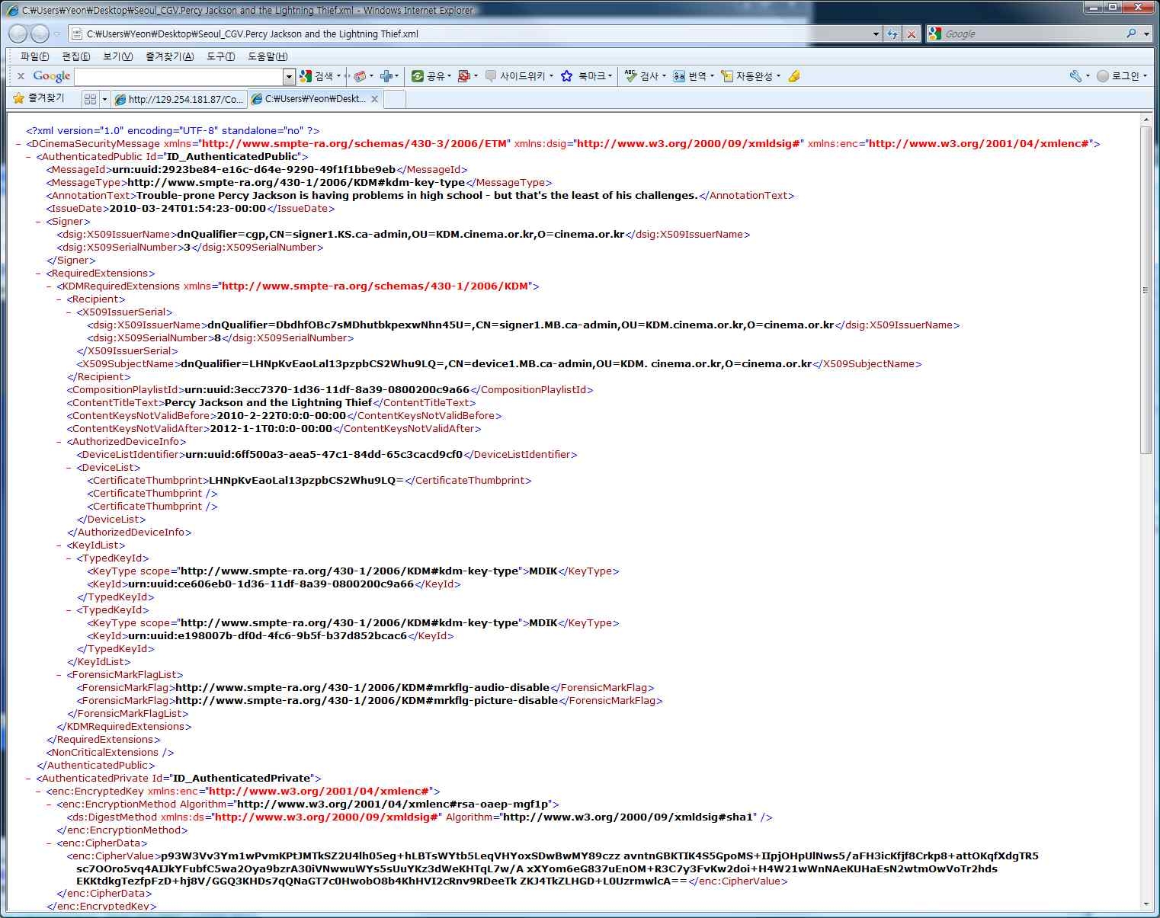Collapse the ForensicMarkFlagList node
Viewport: 1160px width, 918px height.
click(x=59, y=675)
